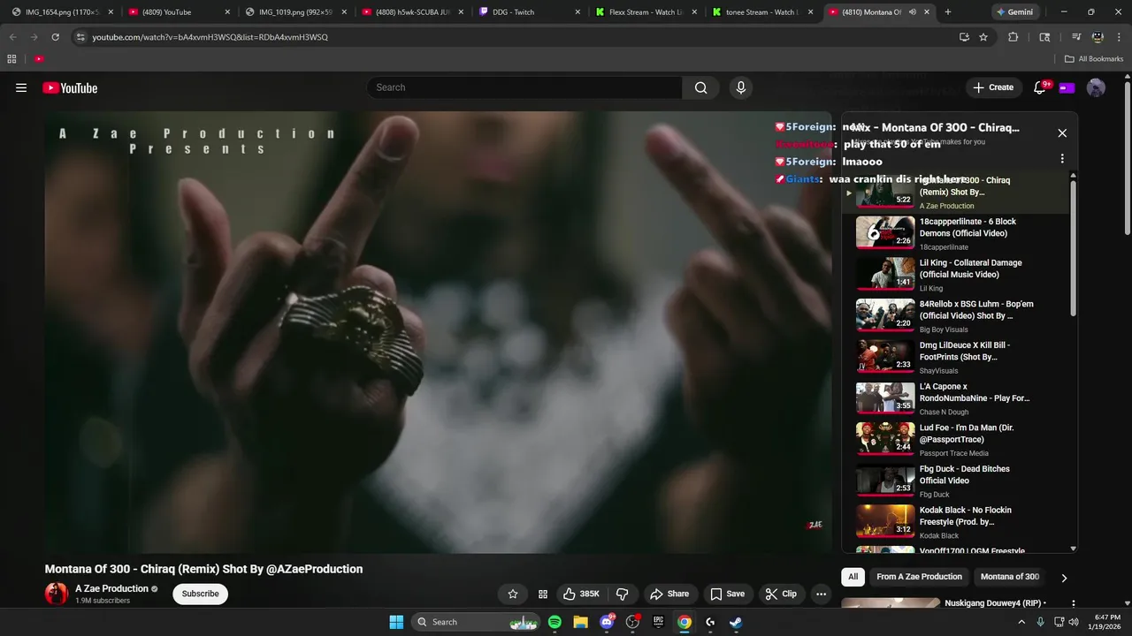Click Subscribe to A Zae Production
The image size is (1132, 636).
[200, 594]
